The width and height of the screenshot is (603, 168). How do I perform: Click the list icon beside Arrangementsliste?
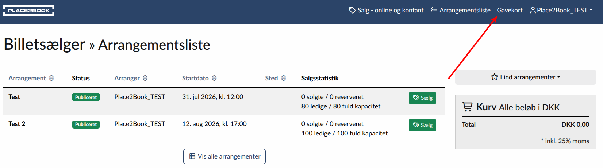(x=434, y=10)
